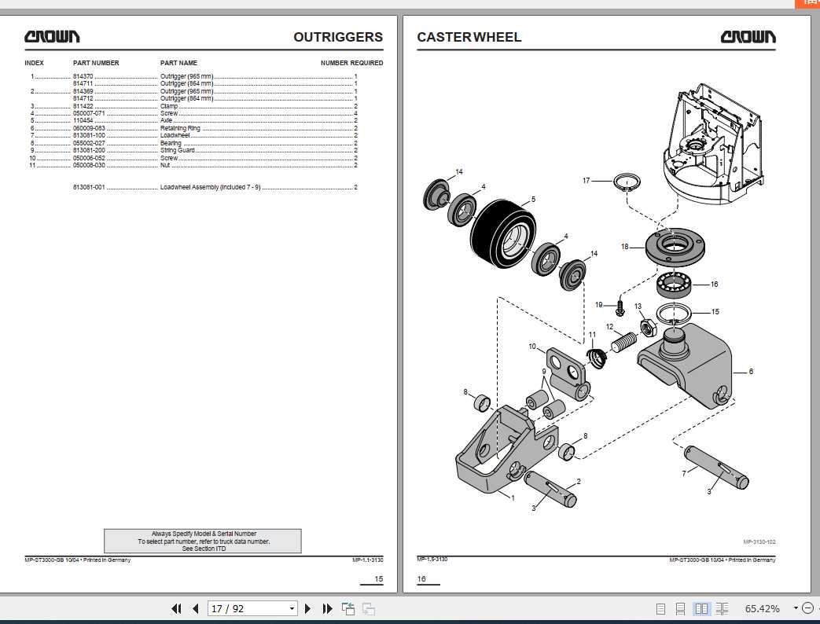
Task: Zoom out using the minus icon
Action: coord(810,608)
